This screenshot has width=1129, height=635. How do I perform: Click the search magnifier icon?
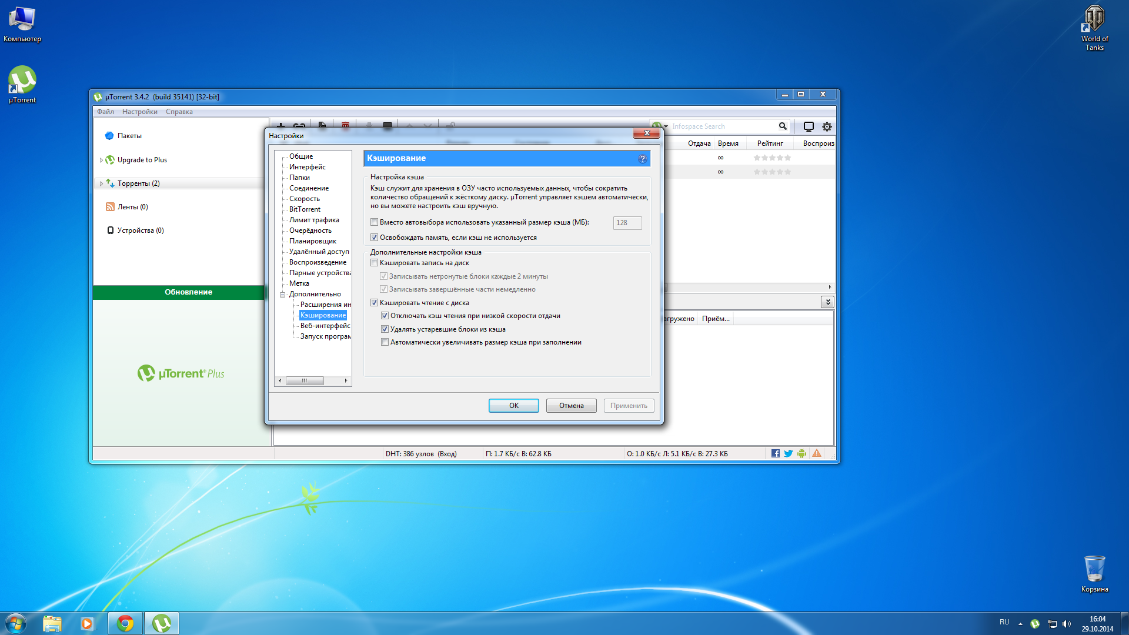click(x=783, y=126)
